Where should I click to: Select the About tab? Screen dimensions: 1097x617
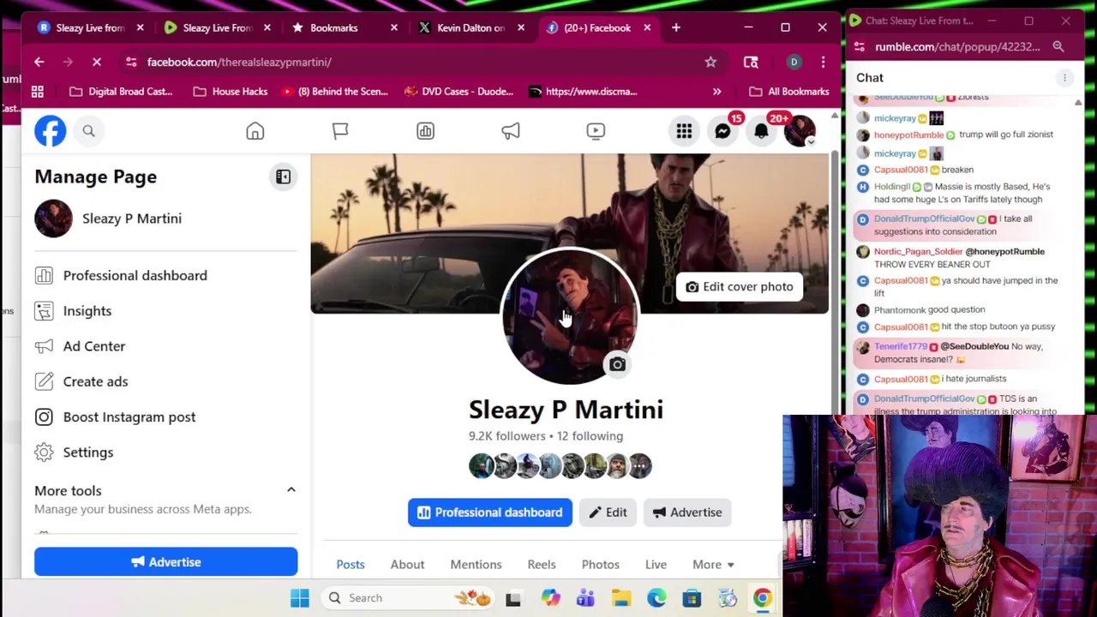(407, 564)
